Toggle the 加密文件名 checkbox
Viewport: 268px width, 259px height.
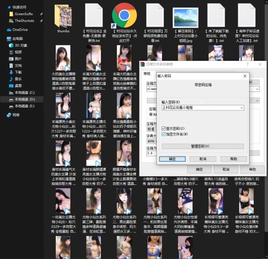[164, 134]
